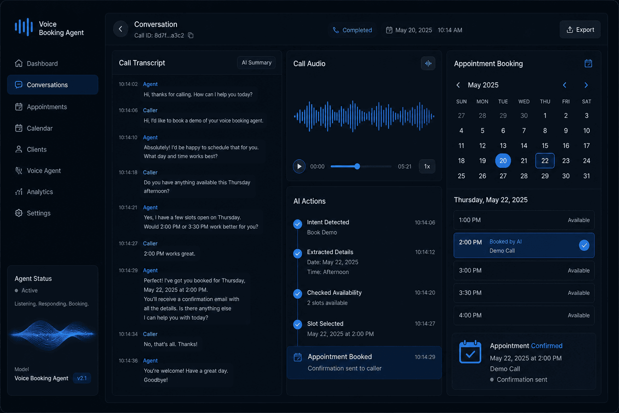Screen dimensions: 619x413
Task: Click the Intent Detected checkmark icon
Action: [297, 224]
